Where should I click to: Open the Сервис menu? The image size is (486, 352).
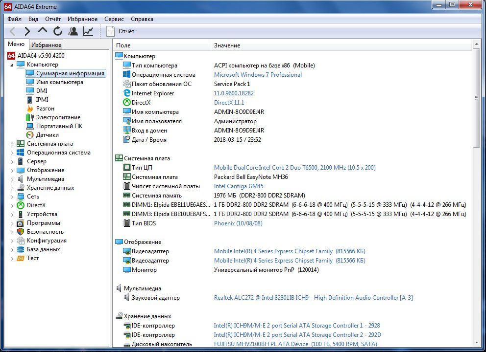[x=114, y=19]
